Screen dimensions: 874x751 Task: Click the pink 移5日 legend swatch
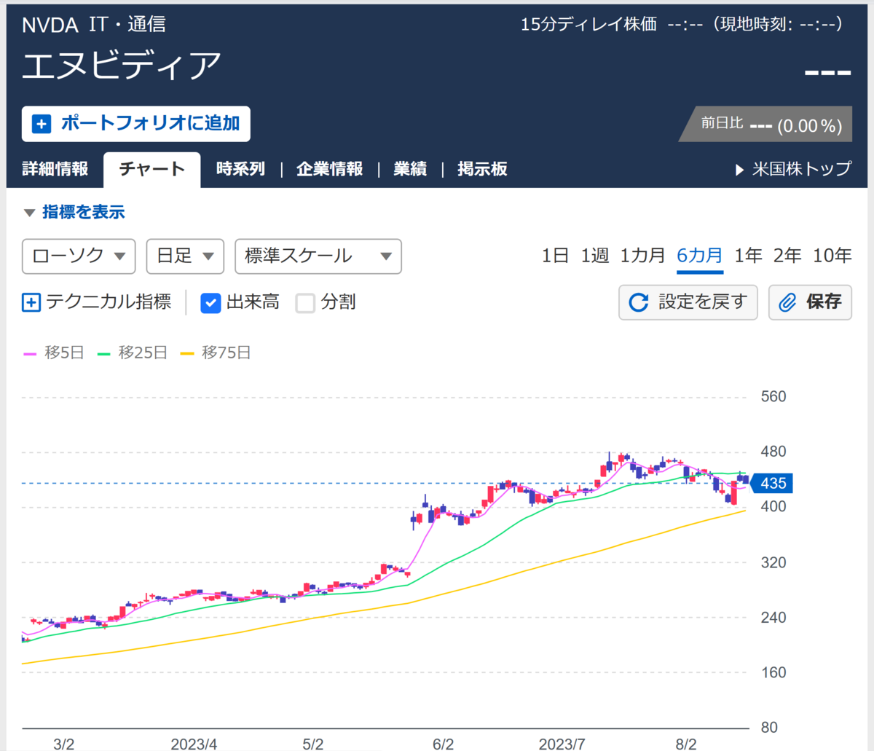click(30, 354)
